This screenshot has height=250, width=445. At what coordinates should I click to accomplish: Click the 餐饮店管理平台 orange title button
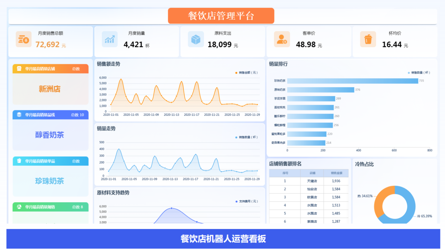coord(221,16)
